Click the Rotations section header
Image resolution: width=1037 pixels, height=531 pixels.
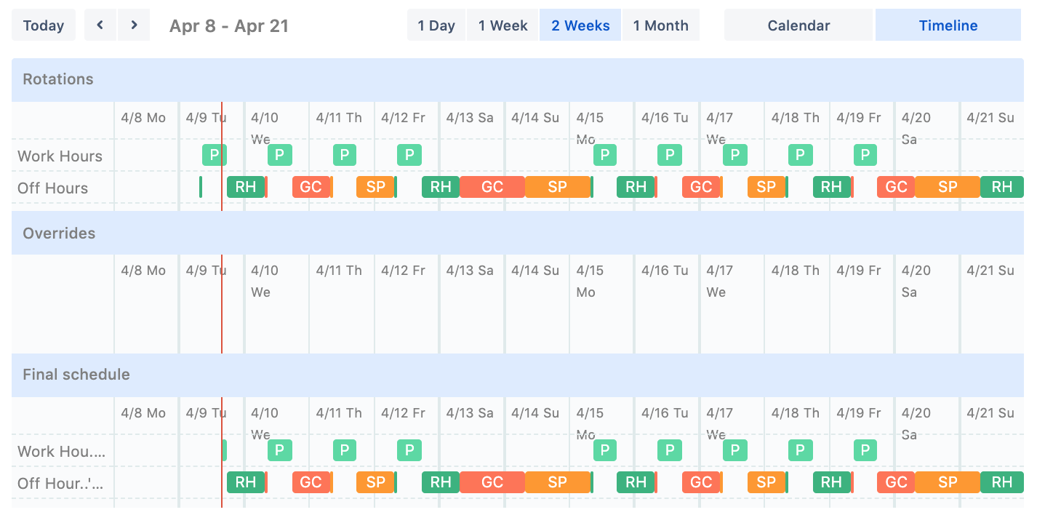tap(58, 79)
